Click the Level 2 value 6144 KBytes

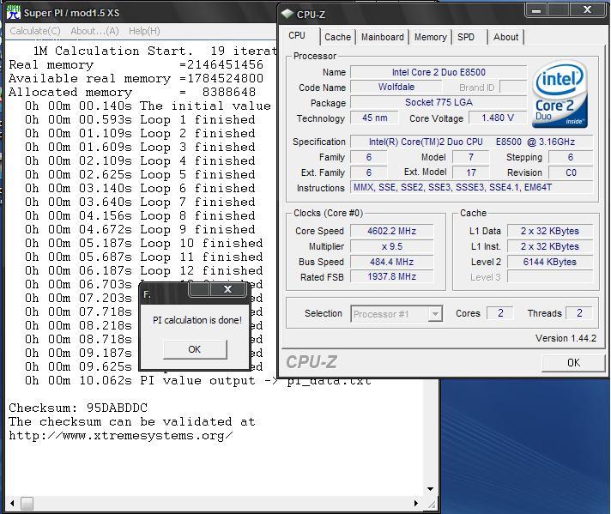click(x=550, y=262)
